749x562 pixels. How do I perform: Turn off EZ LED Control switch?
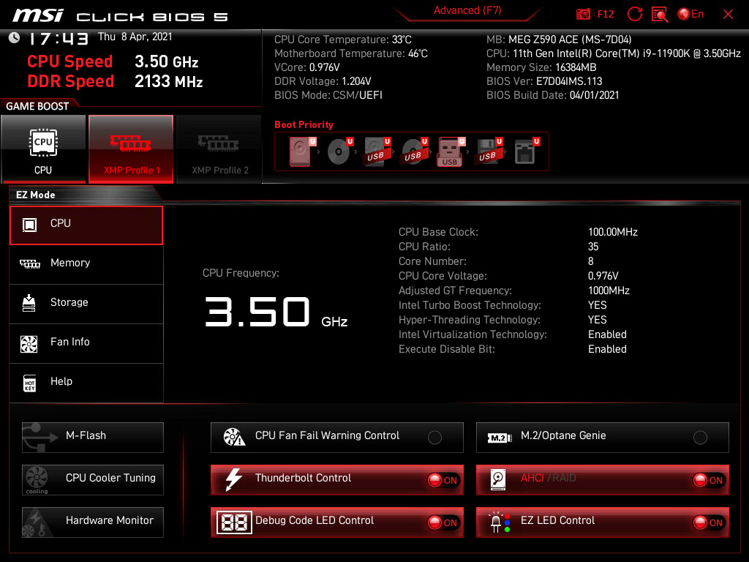709,522
